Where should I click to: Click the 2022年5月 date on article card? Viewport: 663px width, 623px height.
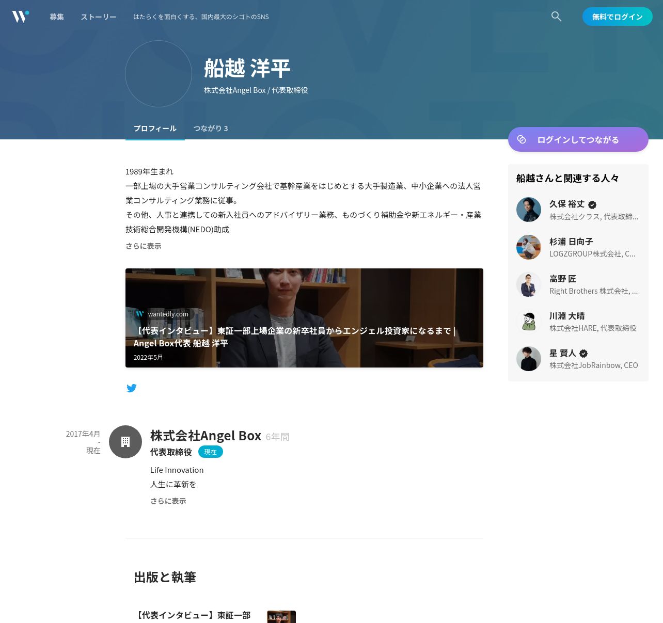(x=148, y=358)
